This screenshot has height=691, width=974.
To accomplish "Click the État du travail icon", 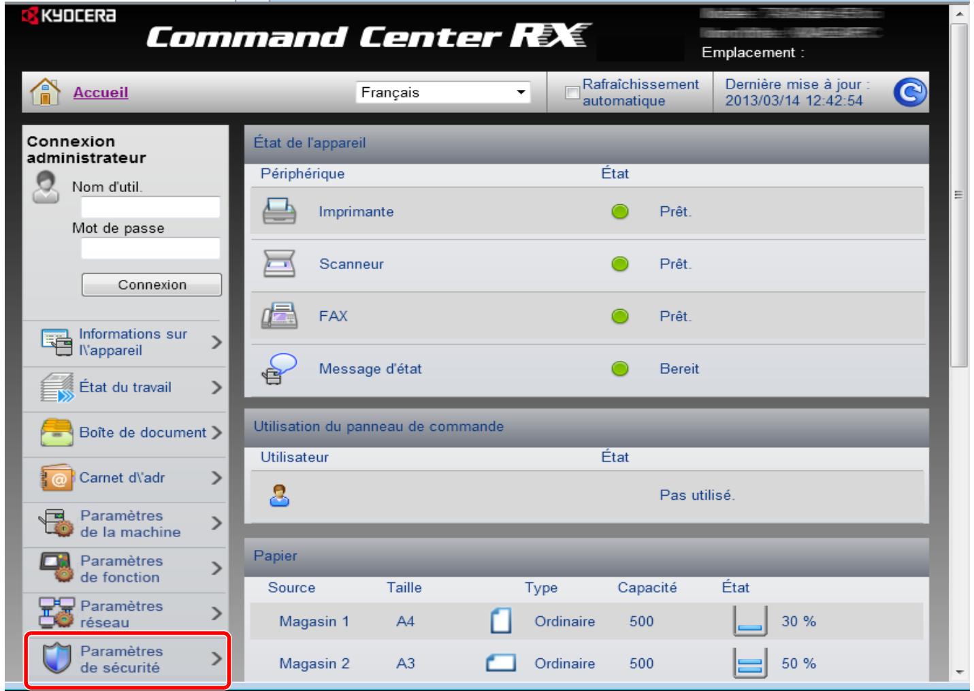I will point(56,387).
